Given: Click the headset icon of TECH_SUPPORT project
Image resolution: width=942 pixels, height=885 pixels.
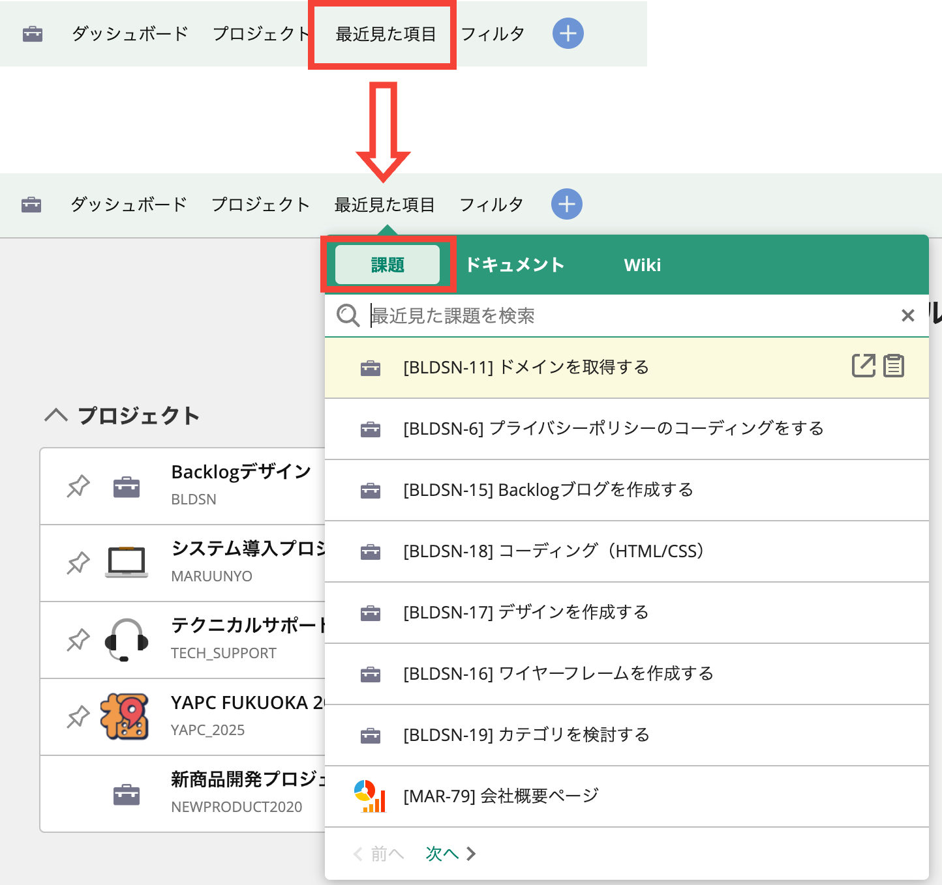Looking at the screenshot, I should coord(127,639).
